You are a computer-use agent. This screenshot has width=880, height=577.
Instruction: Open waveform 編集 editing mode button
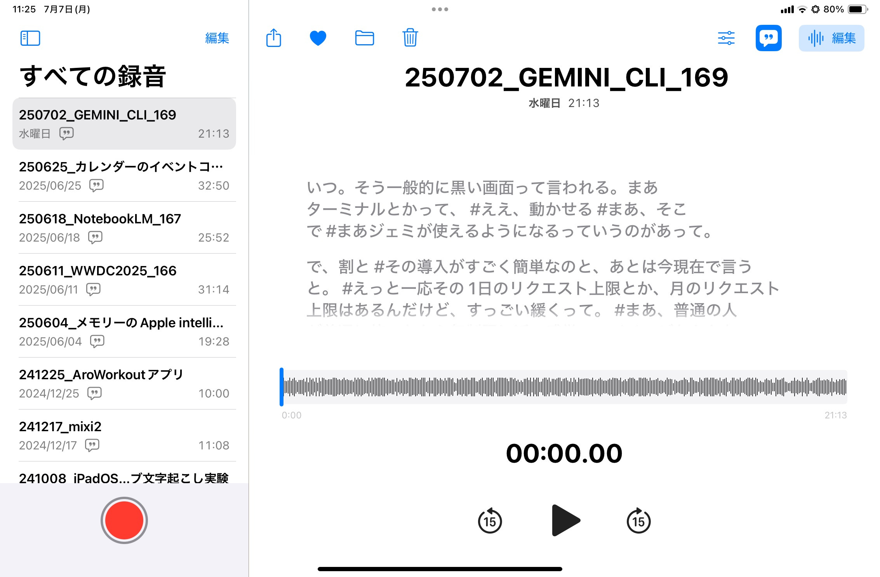tap(831, 38)
